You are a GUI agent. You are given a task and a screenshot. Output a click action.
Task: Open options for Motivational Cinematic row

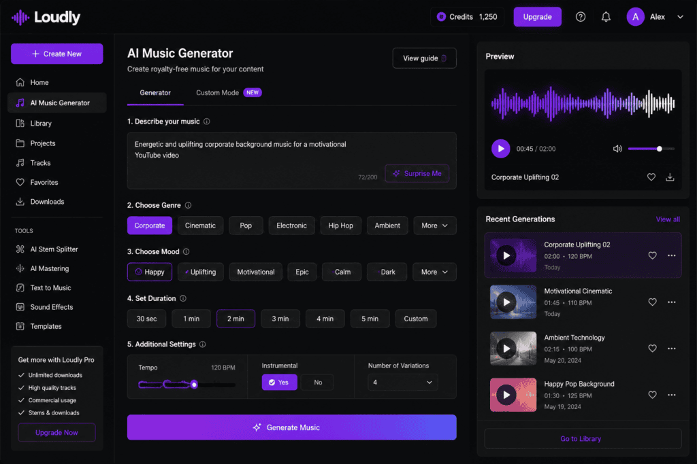point(671,302)
